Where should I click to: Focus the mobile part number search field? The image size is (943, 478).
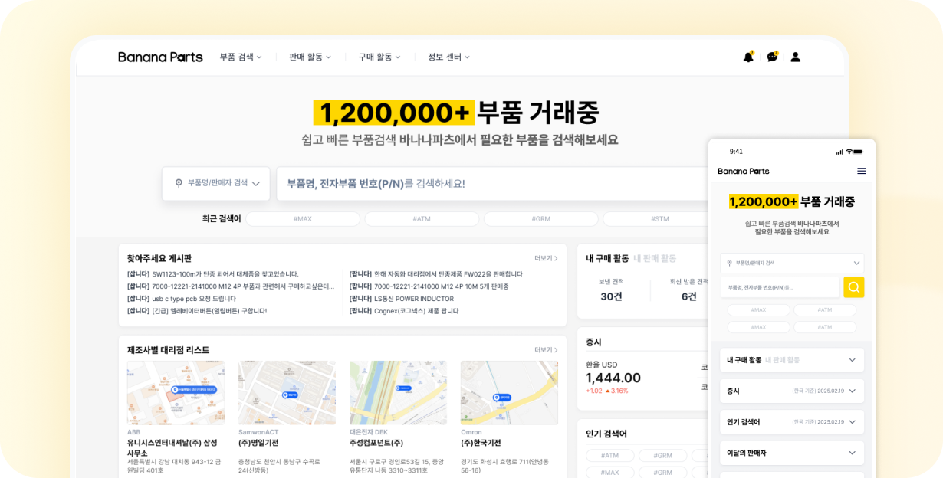tap(780, 287)
